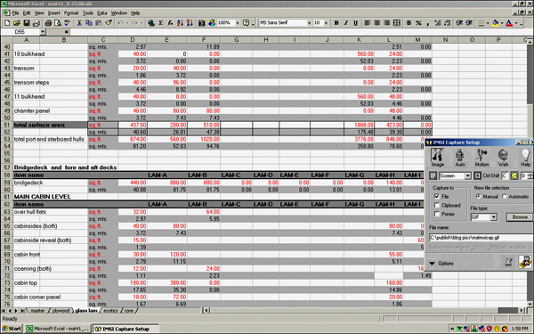Open the Screen capture area dropdown

467,175
